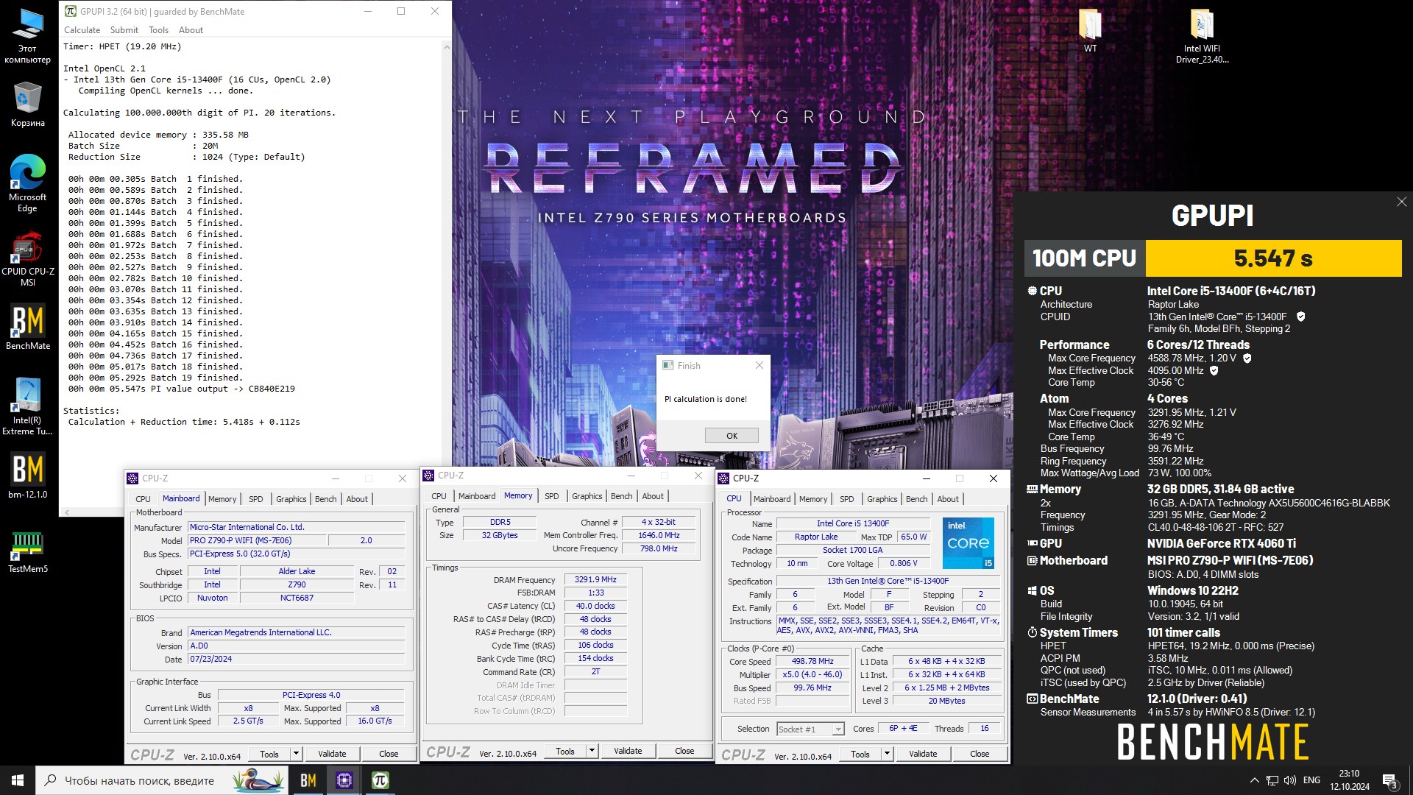Screen dimensions: 1413x795
Task: Close the BenchMate GPUPI result overlay
Action: click(x=1401, y=202)
